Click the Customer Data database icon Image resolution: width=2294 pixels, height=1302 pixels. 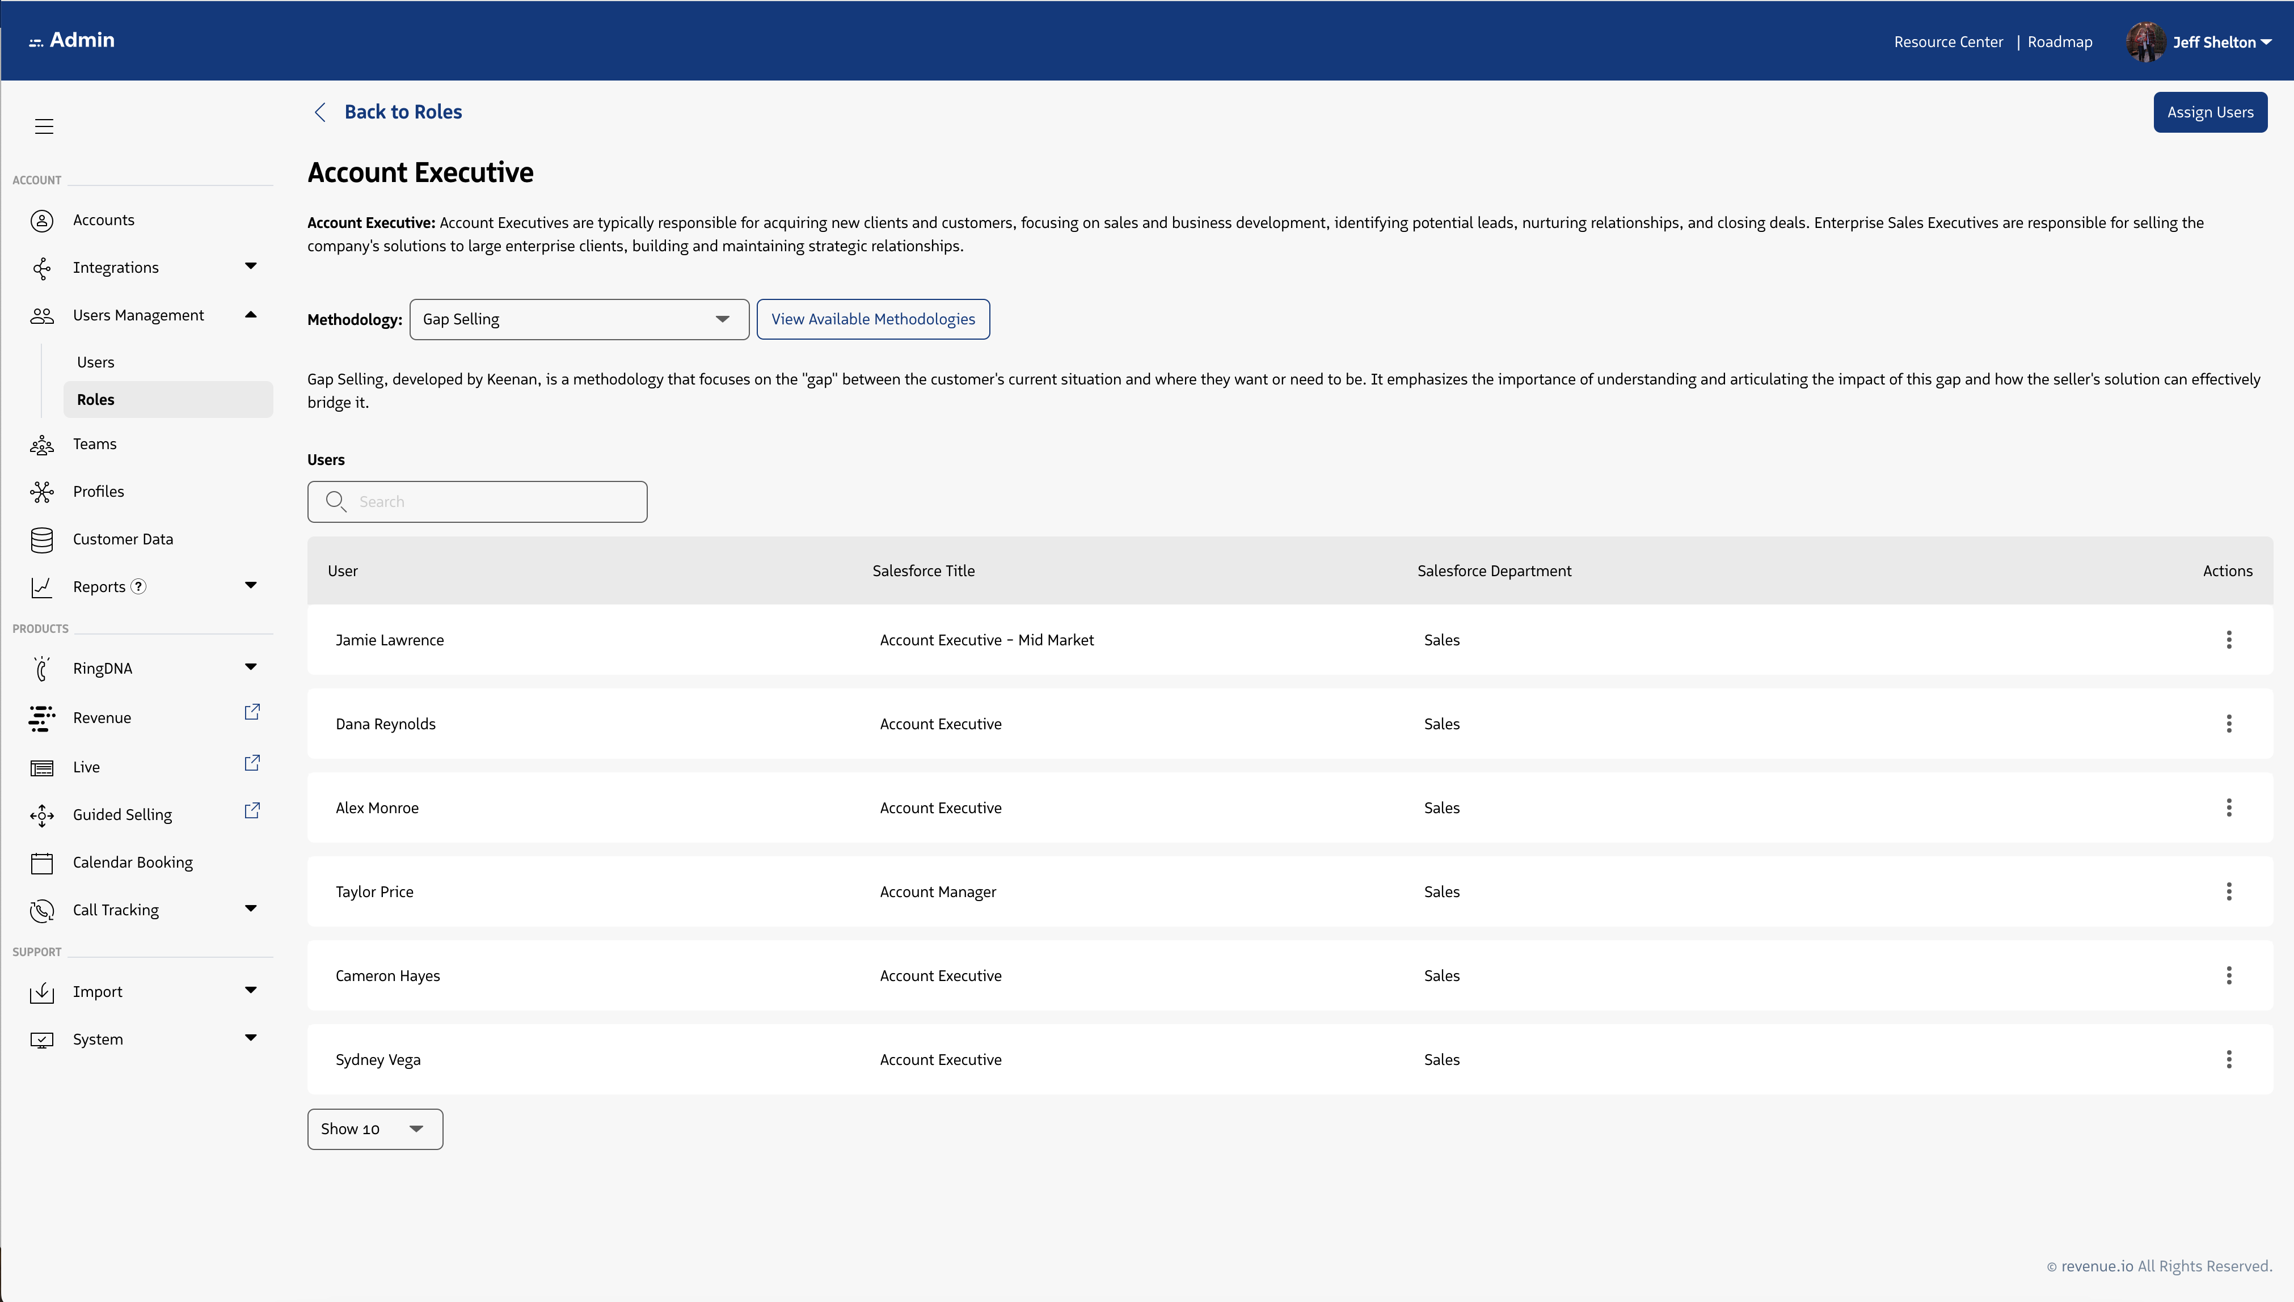pos(41,539)
